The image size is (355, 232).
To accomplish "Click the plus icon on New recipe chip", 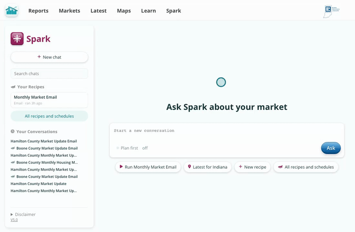I will click(241, 166).
